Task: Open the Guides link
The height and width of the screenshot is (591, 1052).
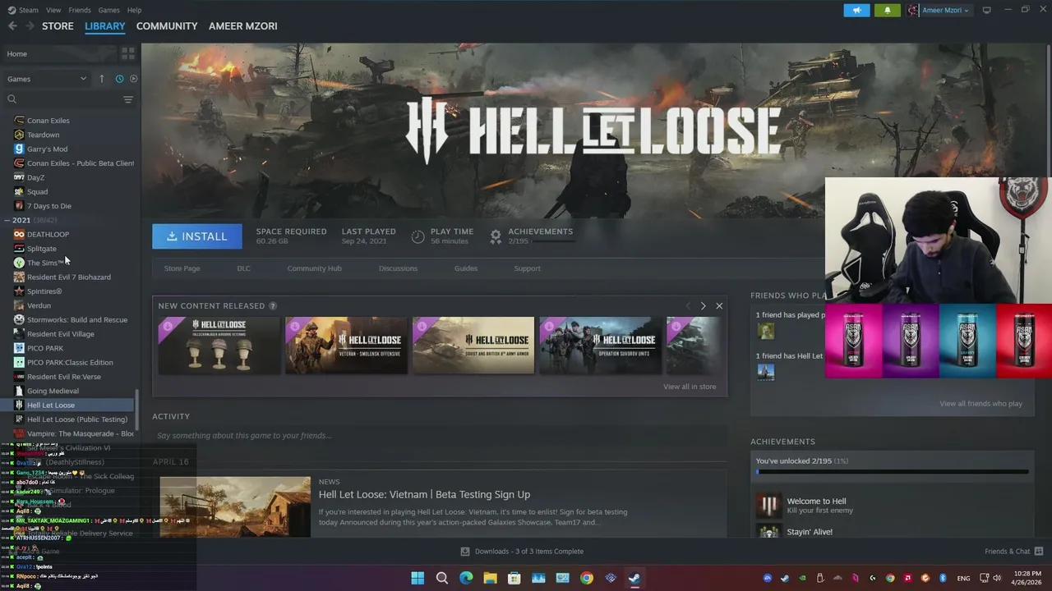Action: tap(466, 268)
